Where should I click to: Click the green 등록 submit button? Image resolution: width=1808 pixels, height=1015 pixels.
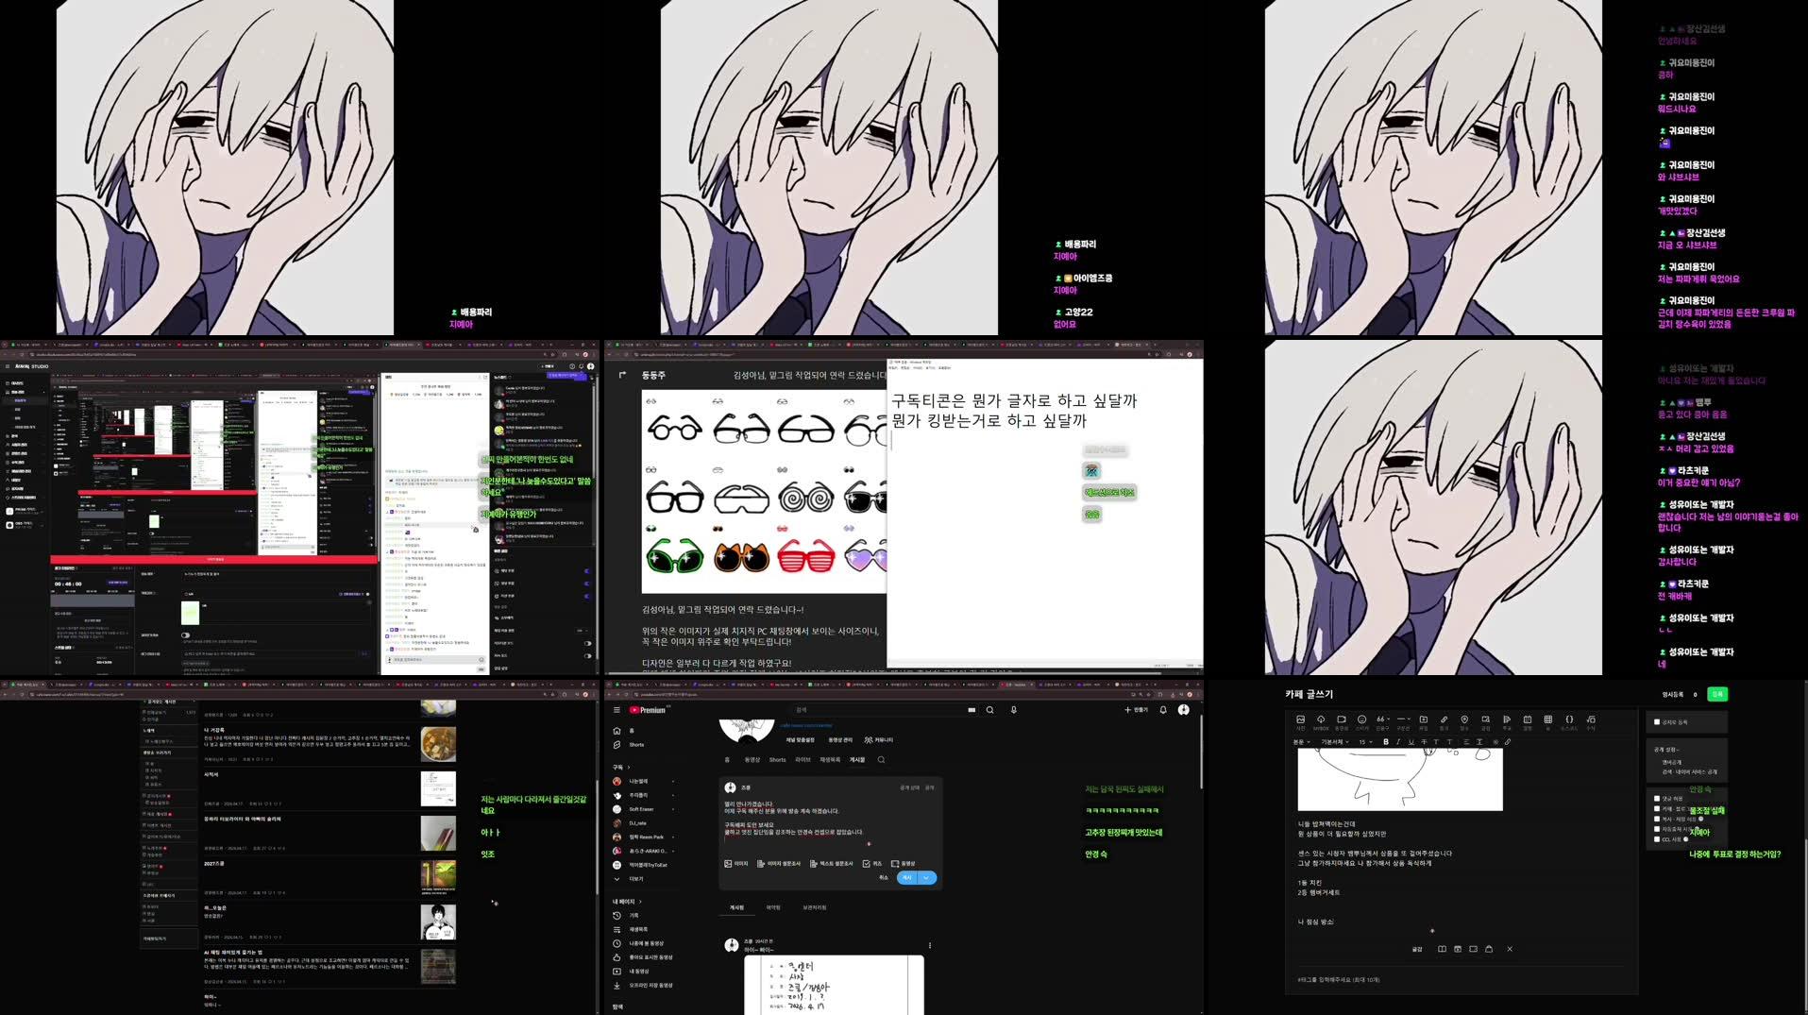pyautogui.click(x=1717, y=694)
